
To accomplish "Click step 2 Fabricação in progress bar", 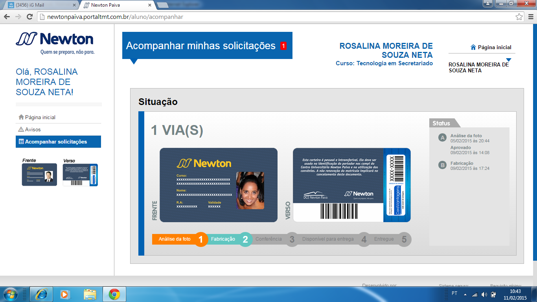I will (230, 239).
